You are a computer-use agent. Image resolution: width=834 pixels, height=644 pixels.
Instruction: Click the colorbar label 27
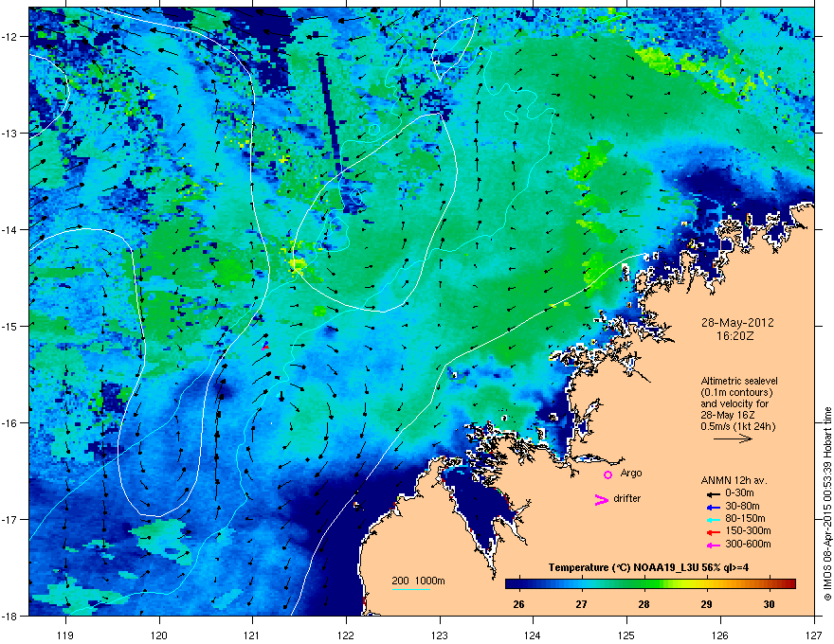(581, 604)
